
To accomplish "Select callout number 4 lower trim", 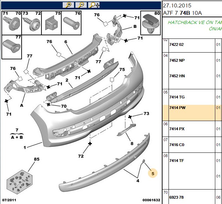I will coord(138,181).
